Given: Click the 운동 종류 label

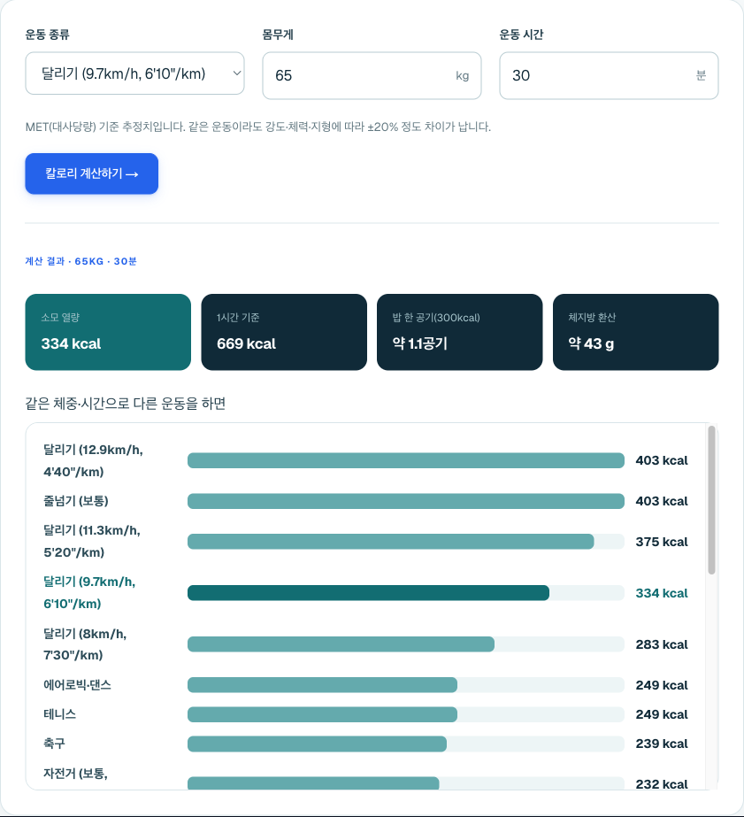Looking at the screenshot, I should (48, 35).
